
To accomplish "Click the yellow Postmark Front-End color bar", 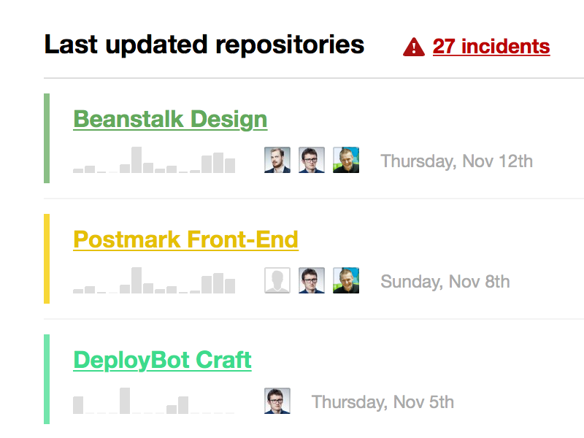I will pyautogui.click(x=47, y=258).
